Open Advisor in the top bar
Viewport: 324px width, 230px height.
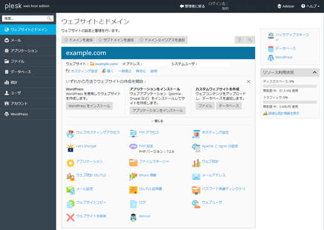pyautogui.click(x=286, y=6)
